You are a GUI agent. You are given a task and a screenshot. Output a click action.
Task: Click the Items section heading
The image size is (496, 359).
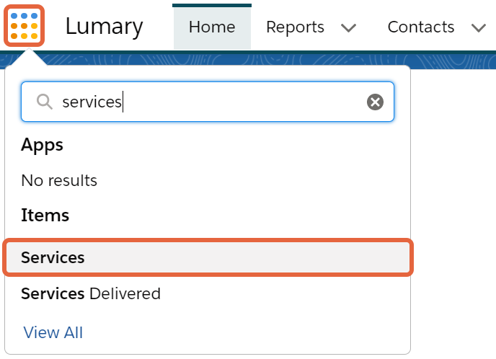point(45,215)
